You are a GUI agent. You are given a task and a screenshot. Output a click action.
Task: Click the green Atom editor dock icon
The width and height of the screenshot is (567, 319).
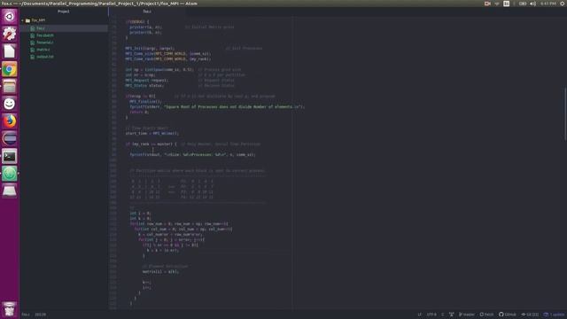pyautogui.click(x=10, y=174)
